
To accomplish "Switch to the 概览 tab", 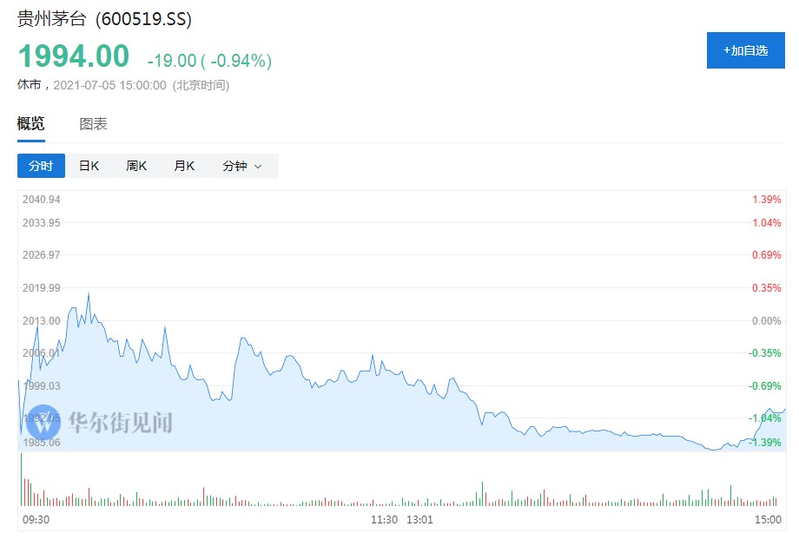I will (x=30, y=124).
